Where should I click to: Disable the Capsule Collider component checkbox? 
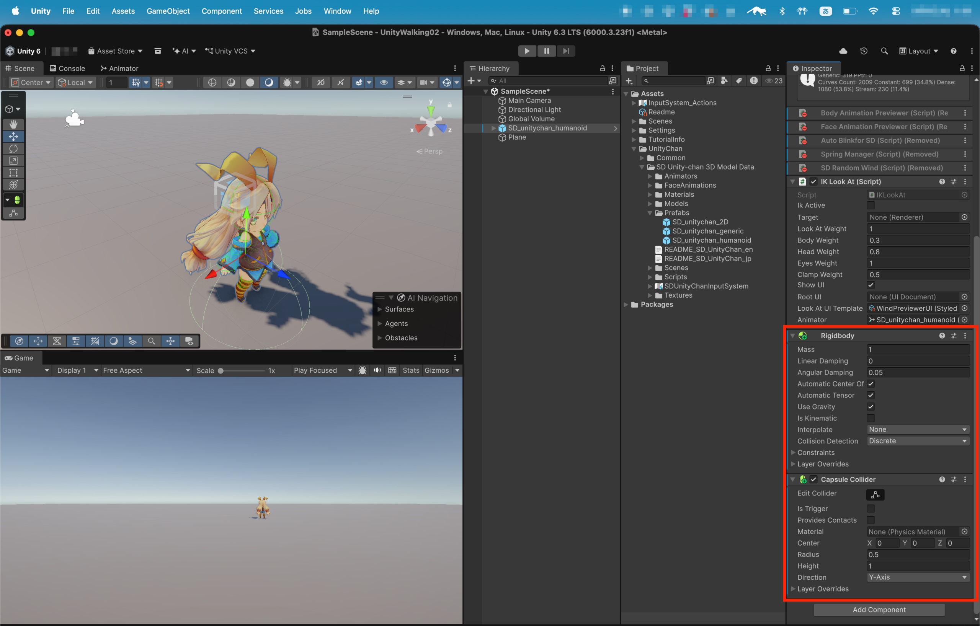point(813,479)
